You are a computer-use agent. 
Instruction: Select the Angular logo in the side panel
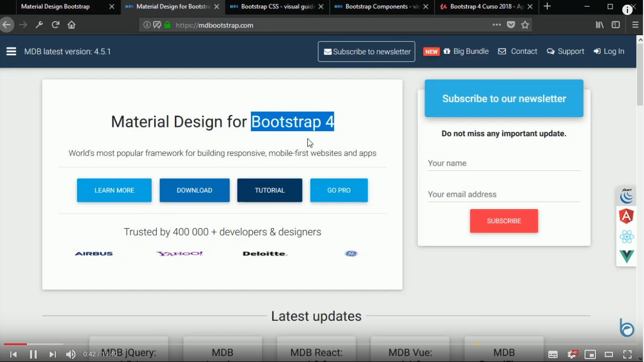click(x=626, y=216)
